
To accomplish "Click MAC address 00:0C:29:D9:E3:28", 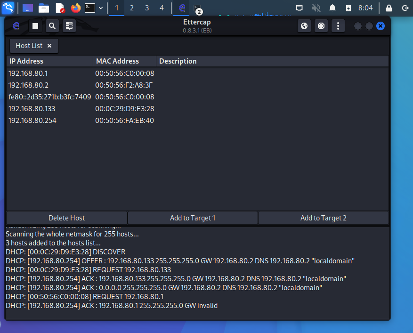I will [125, 108].
